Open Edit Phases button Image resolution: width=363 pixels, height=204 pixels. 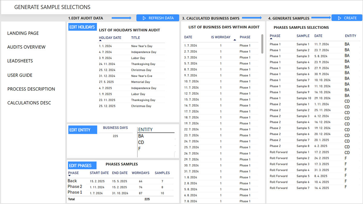pyautogui.click(x=80, y=165)
